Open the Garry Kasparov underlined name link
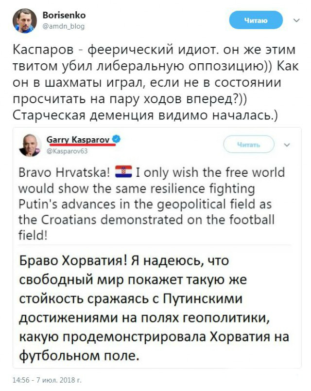This screenshot has width=311, height=391. pos(76,138)
